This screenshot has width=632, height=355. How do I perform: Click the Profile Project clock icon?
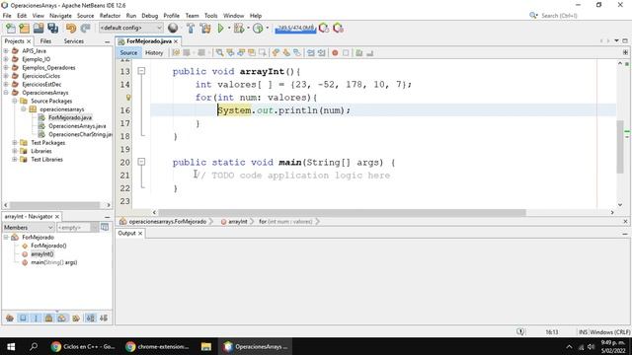(x=258, y=29)
